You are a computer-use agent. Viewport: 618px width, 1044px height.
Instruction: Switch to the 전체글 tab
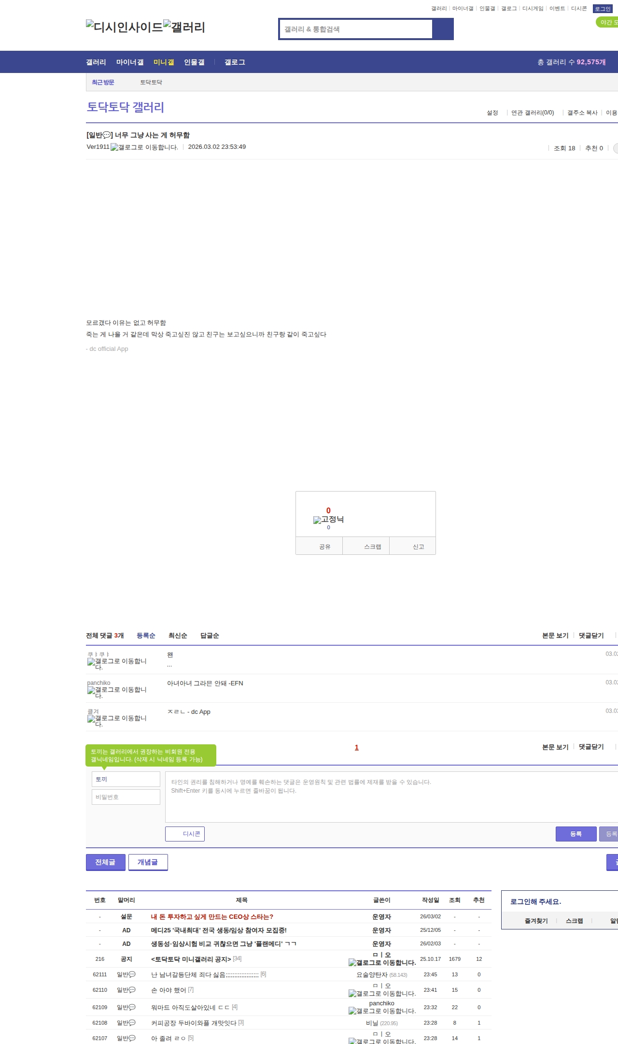click(x=106, y=862)
